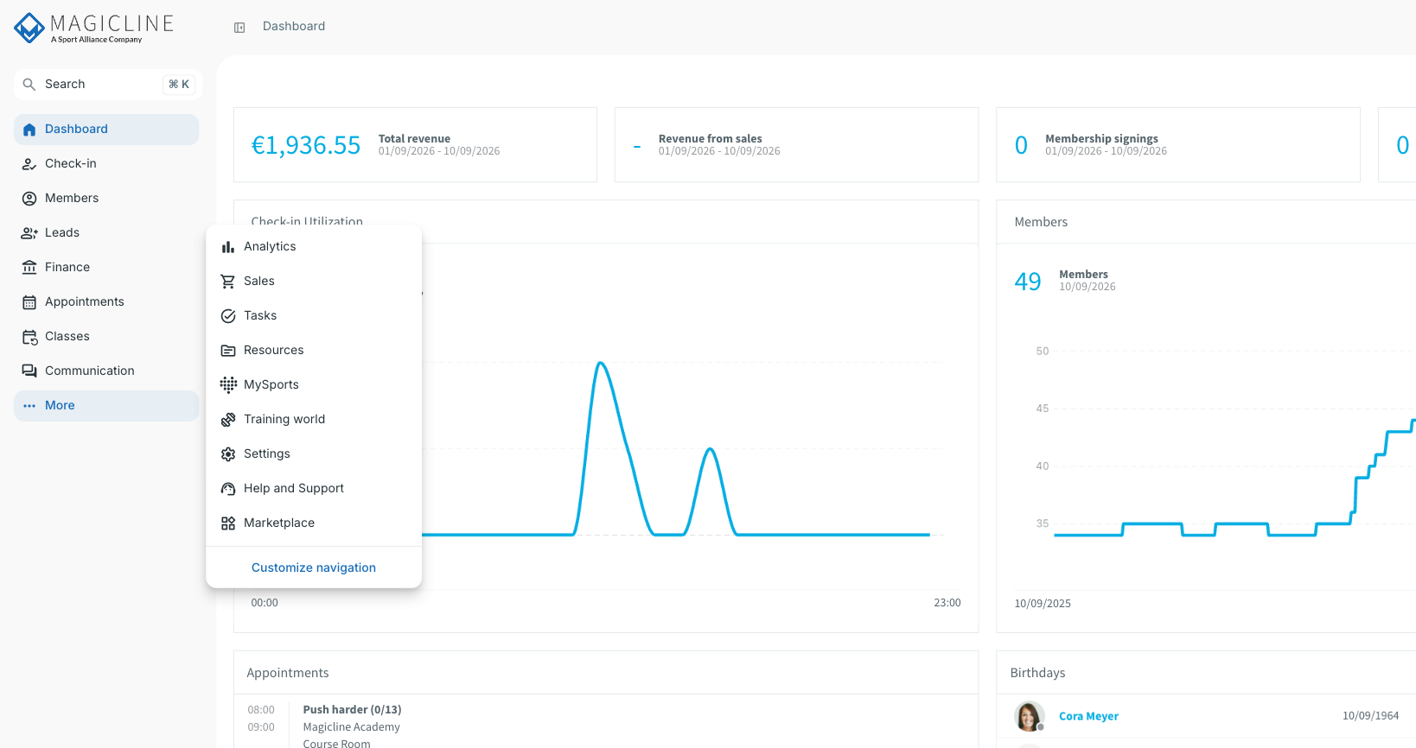Click the Classes icon

pos(29,337)
